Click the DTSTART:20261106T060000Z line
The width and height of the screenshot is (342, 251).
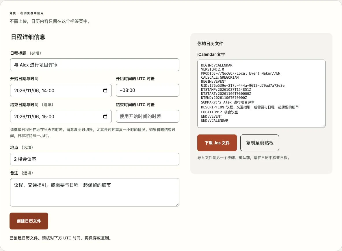coord(226,94)
